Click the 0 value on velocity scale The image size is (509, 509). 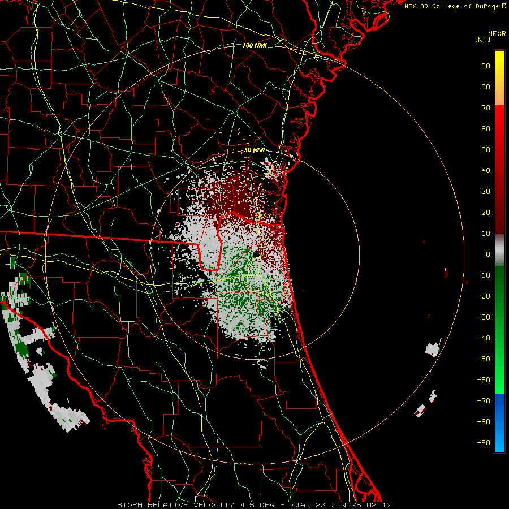tap(488, 255)
